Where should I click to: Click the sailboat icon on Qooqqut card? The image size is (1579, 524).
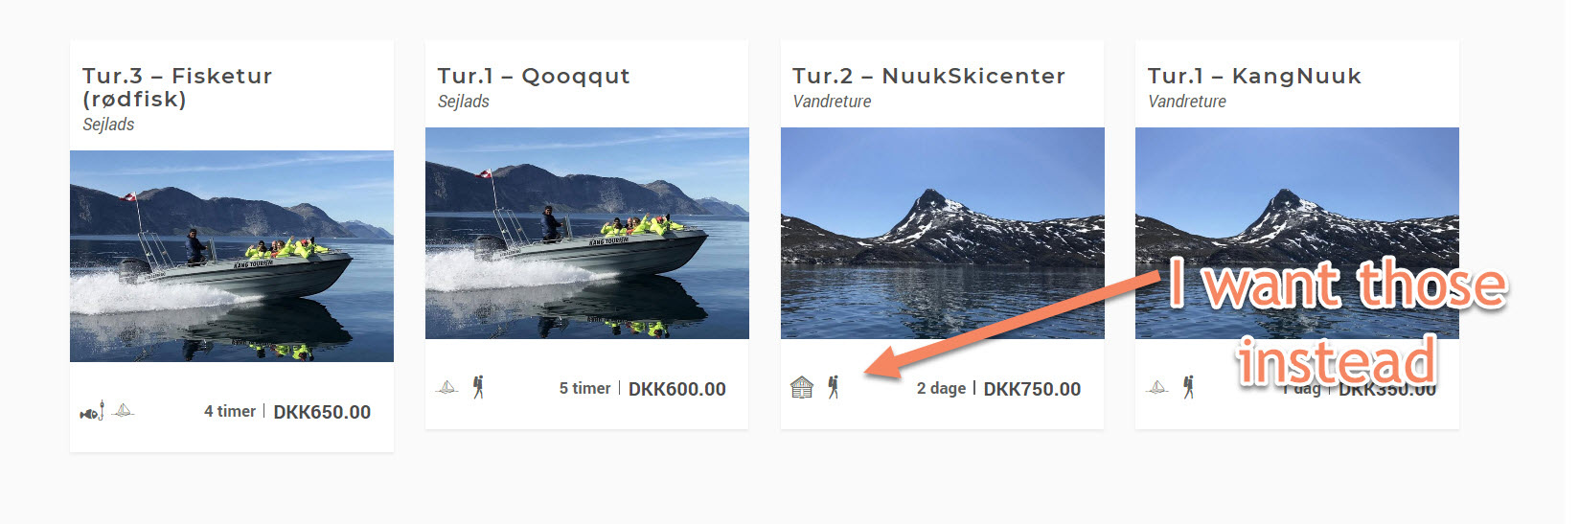click(447, 388)
